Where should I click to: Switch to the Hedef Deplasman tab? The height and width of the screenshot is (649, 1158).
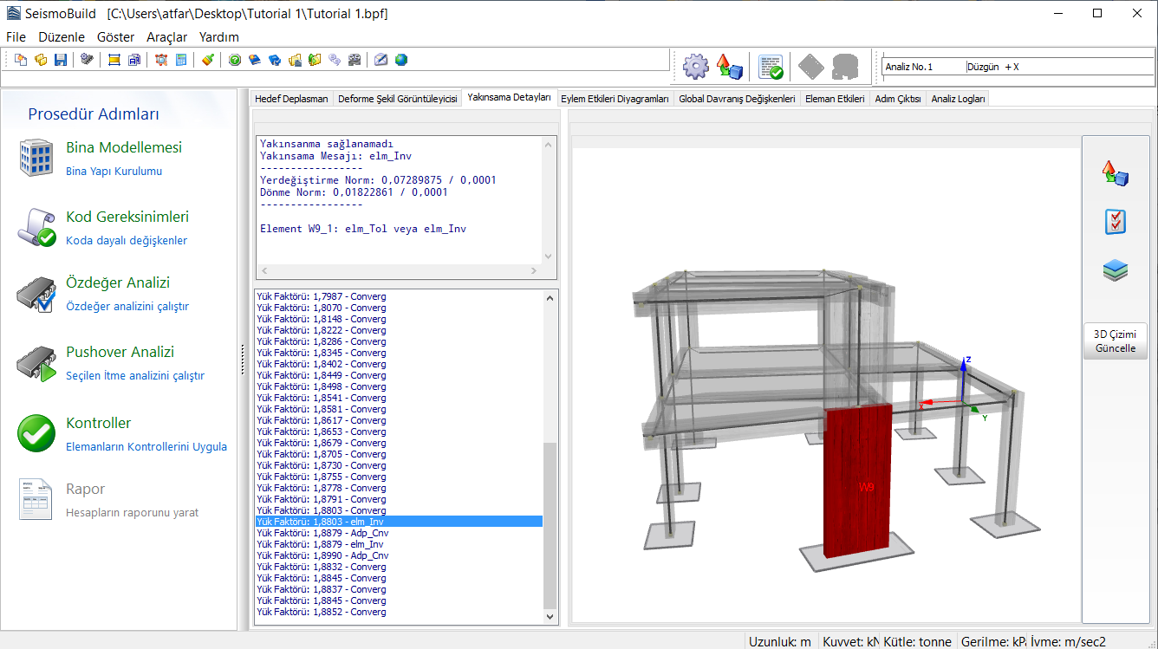coord(291,99)
